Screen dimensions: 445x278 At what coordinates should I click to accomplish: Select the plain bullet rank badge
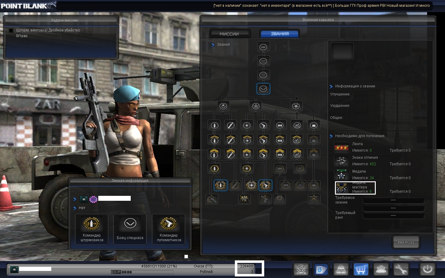[x=214, y=125]
